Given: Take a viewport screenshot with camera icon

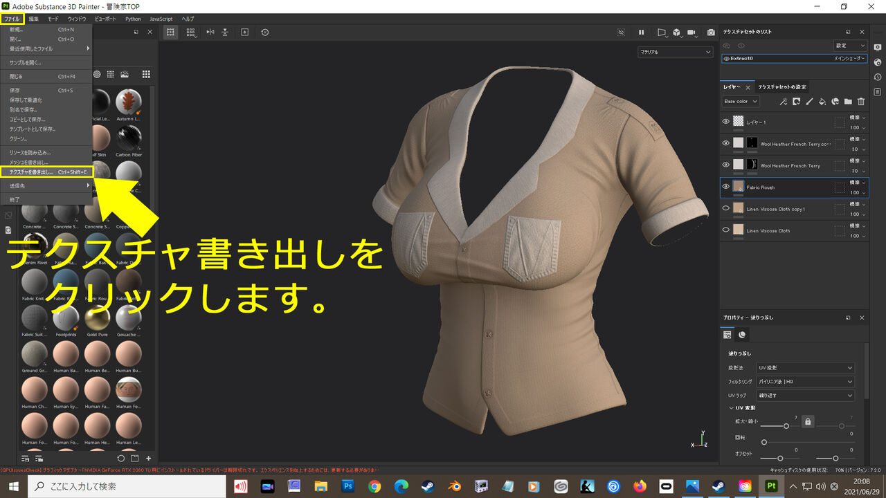Looking at the screenshot, I should pyautogui.click(x=711, y=33).
